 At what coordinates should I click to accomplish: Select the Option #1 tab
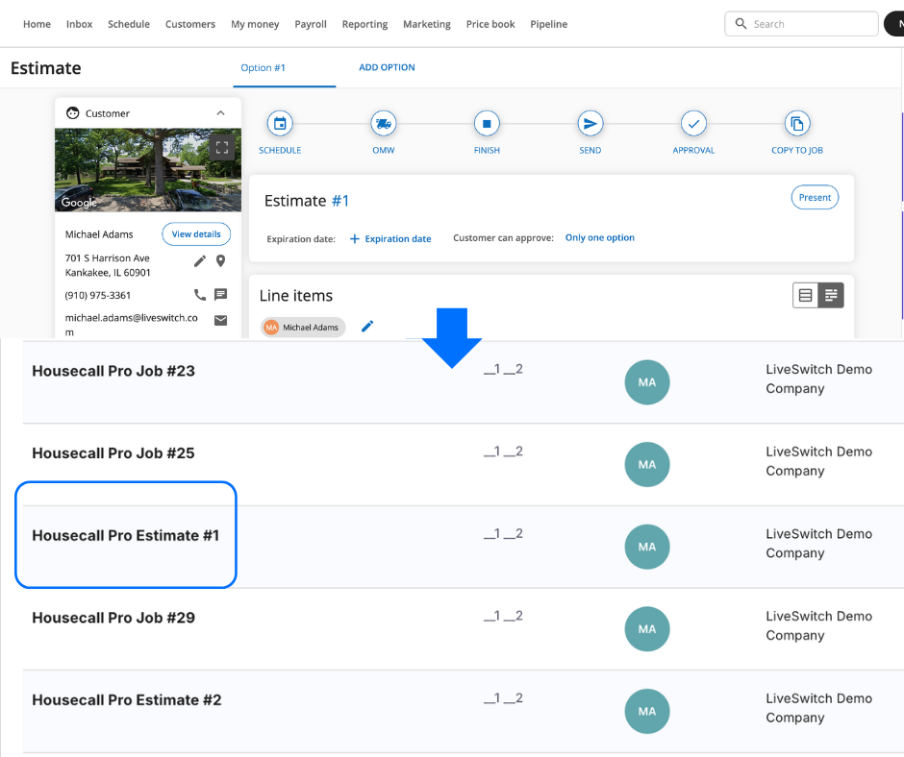coord(263,67)
